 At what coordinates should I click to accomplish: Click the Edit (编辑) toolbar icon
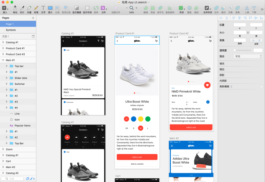click(x=145, y=8)
